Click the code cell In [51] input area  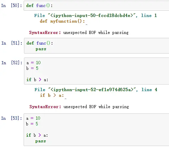point(96,46)
